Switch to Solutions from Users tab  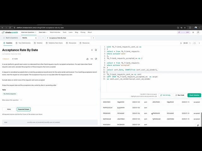tap(54, 43)
